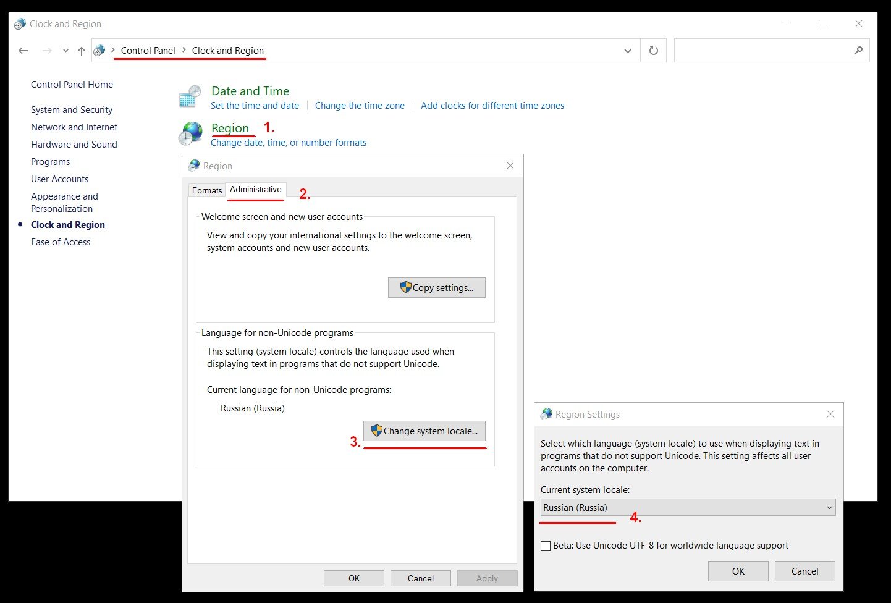
Task: Open the Current system locale dropdown
Action: 688,508
